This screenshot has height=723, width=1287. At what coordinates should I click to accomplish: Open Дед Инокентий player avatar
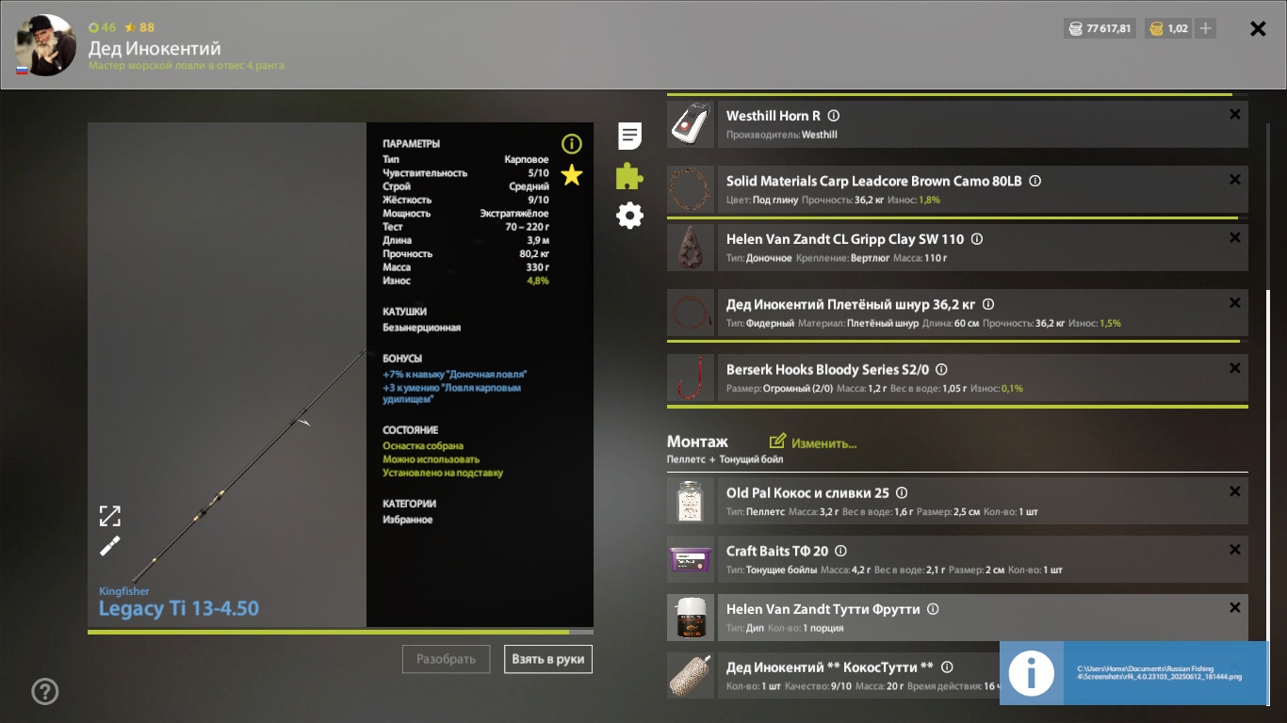tap(45, 45)
